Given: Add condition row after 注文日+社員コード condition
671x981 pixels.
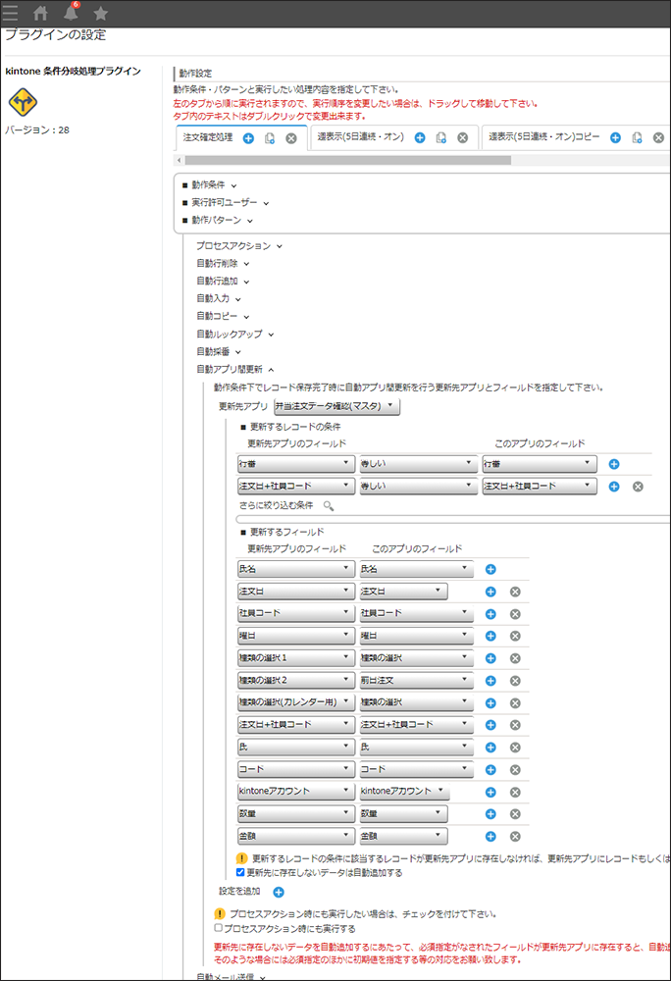Looking at the screenshot, I should pyautogui.click(x=614, y=487).
